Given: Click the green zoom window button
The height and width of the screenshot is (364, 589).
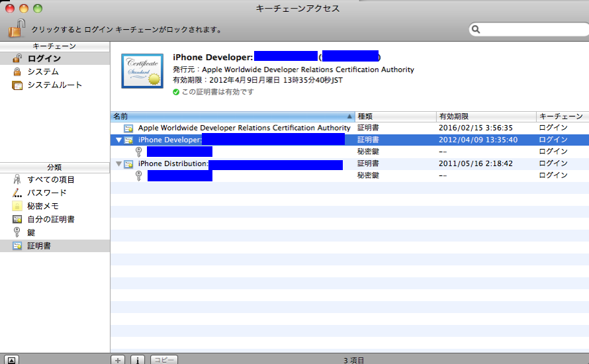Looking at the screenshot, I should pyautogui.click(x=38, y=8).
